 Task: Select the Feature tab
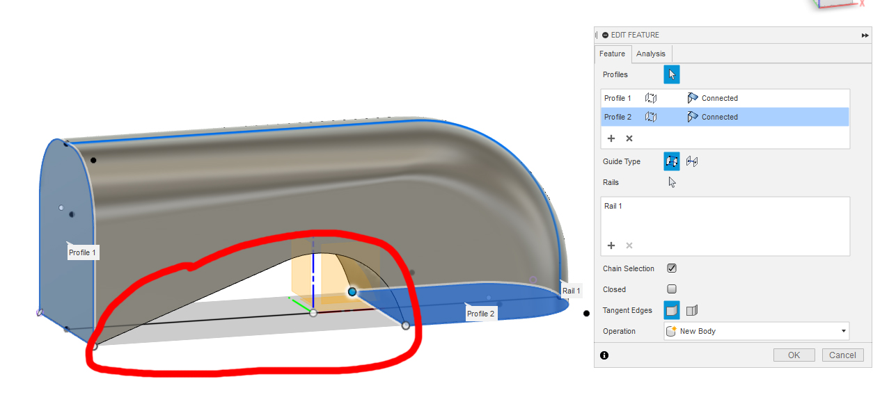tap(612, 54)
